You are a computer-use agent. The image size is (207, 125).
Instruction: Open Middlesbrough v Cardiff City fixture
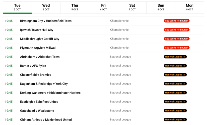[40, 39]
